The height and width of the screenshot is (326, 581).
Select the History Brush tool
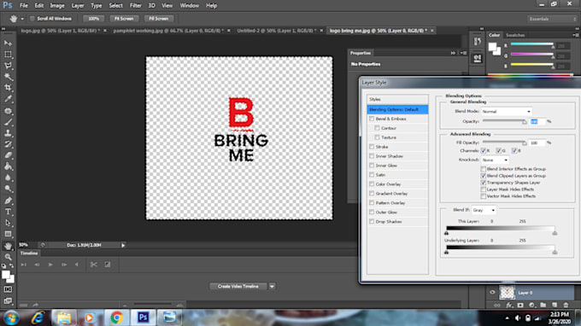click(8, 144)
